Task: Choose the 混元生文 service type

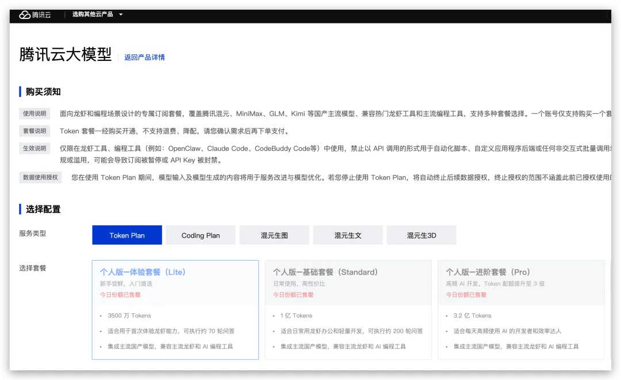Action: (x=348, y=235)
